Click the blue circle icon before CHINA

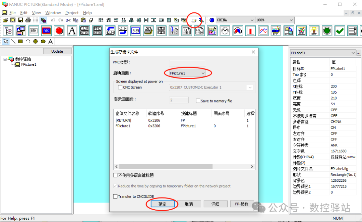(212, 20)
